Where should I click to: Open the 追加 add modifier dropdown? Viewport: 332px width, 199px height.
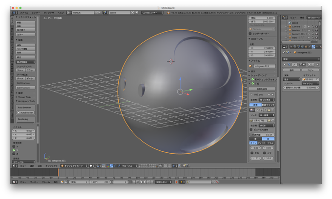(301, 59)
